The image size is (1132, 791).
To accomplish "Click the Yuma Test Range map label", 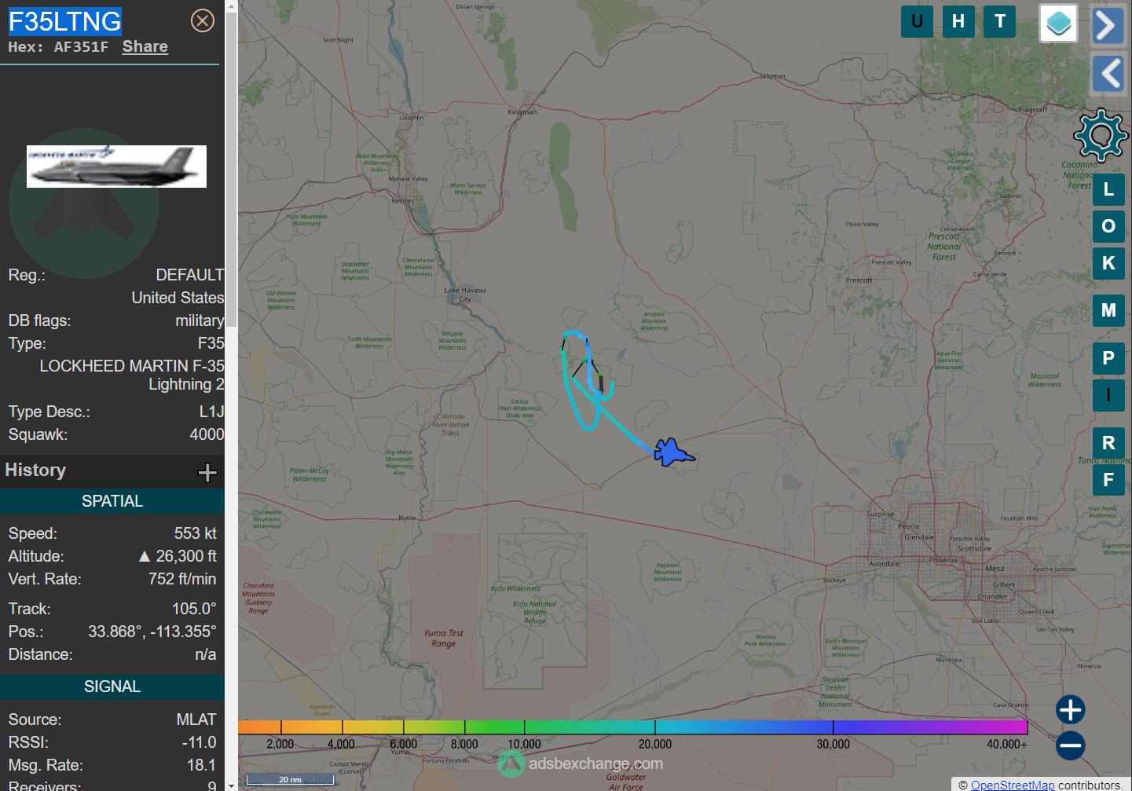I will coord(444,638).
